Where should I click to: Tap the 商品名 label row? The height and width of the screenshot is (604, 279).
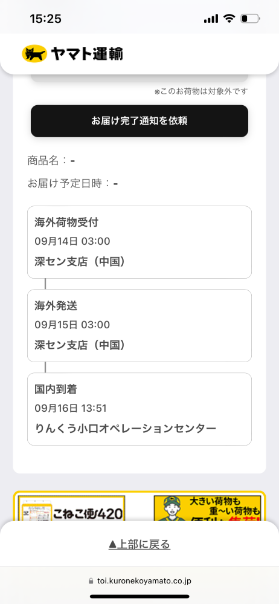coord(51,161)
